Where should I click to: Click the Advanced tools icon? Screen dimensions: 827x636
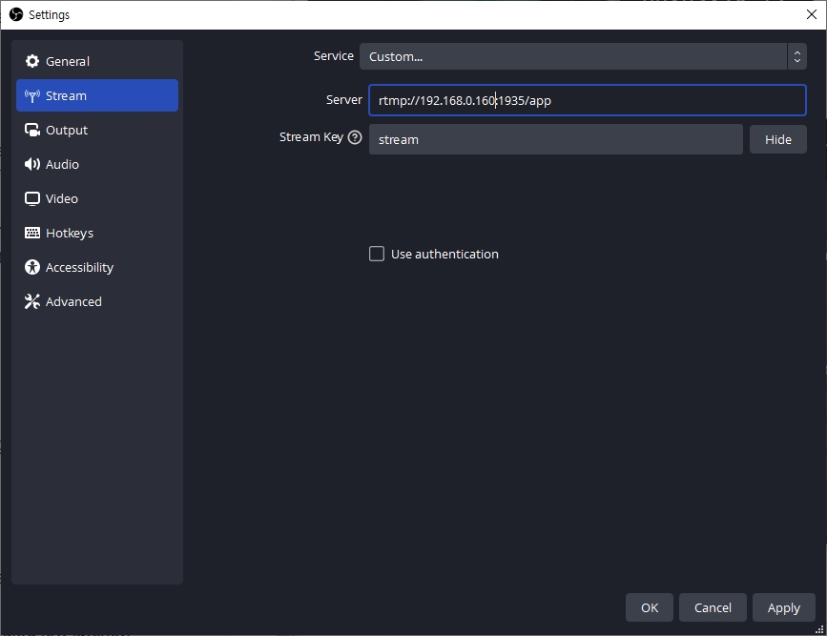(32, 301)
